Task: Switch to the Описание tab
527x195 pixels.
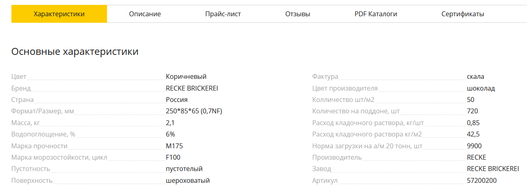Action: (x=145, y=14)
